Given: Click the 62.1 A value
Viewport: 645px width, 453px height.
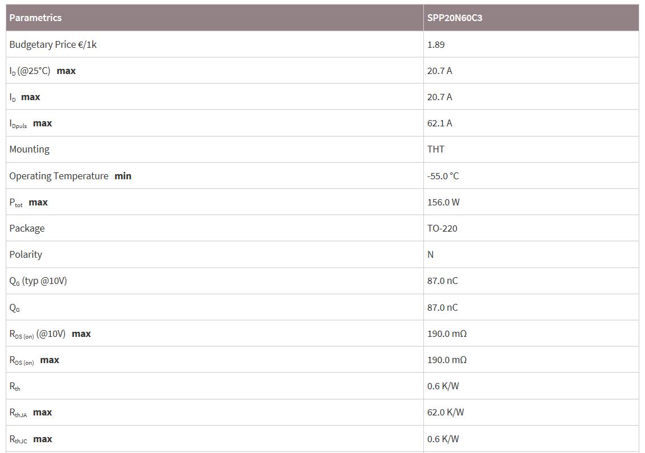Looking at the screenshot, I should click(439, 123).
